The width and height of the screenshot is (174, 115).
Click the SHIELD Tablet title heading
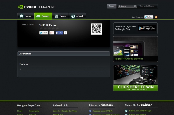click(48, 25)
